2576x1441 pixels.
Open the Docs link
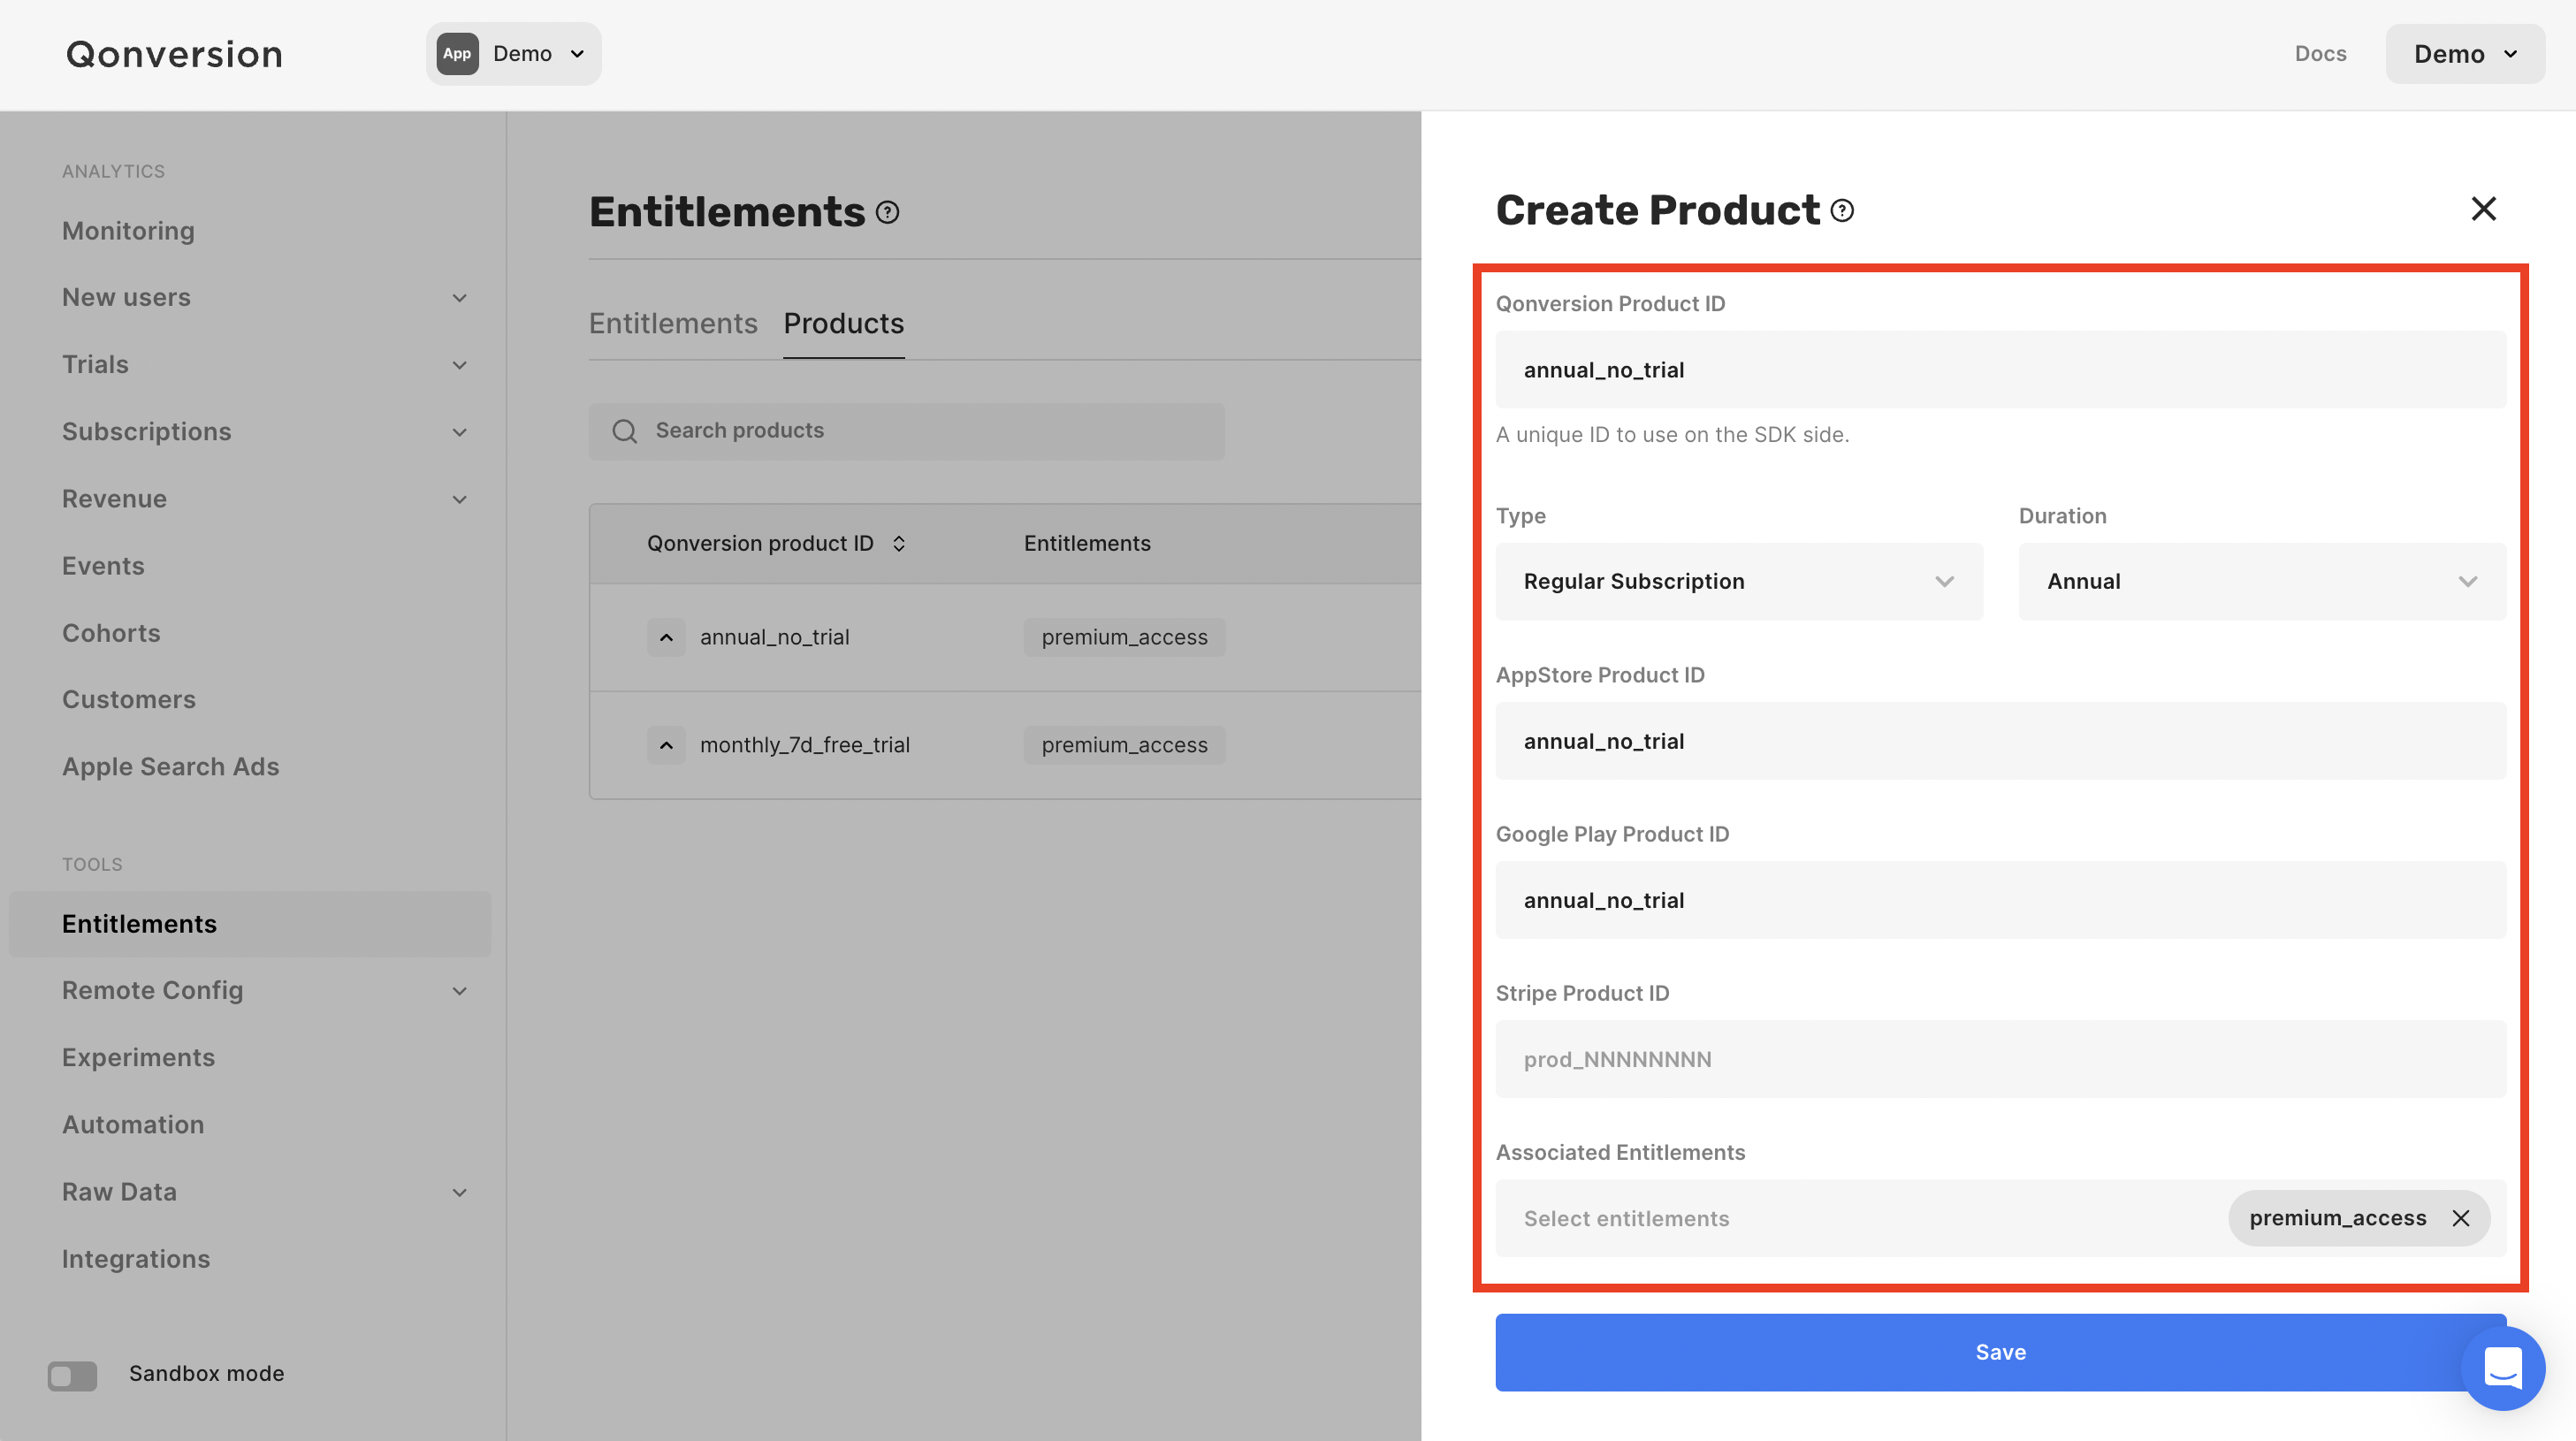point(2320,54)
